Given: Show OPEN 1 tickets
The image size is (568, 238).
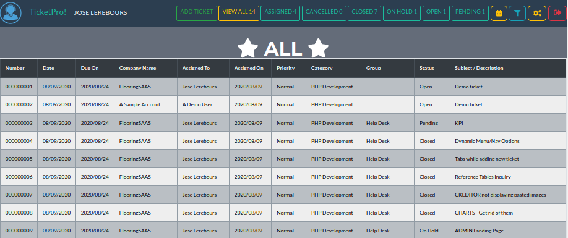Looking at the screenshot, I should point(436,13).
